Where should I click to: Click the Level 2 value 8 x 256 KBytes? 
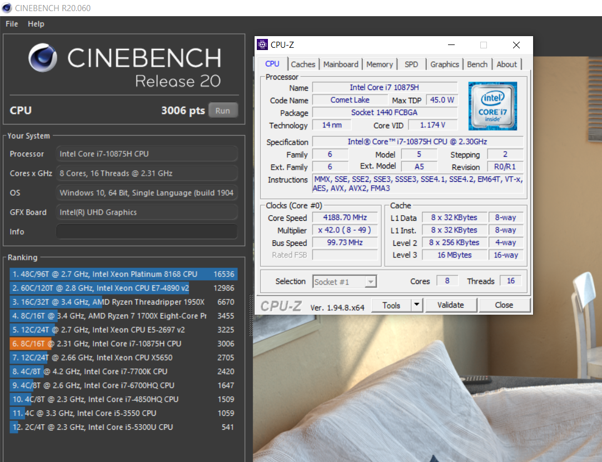(x=455, y=242)
